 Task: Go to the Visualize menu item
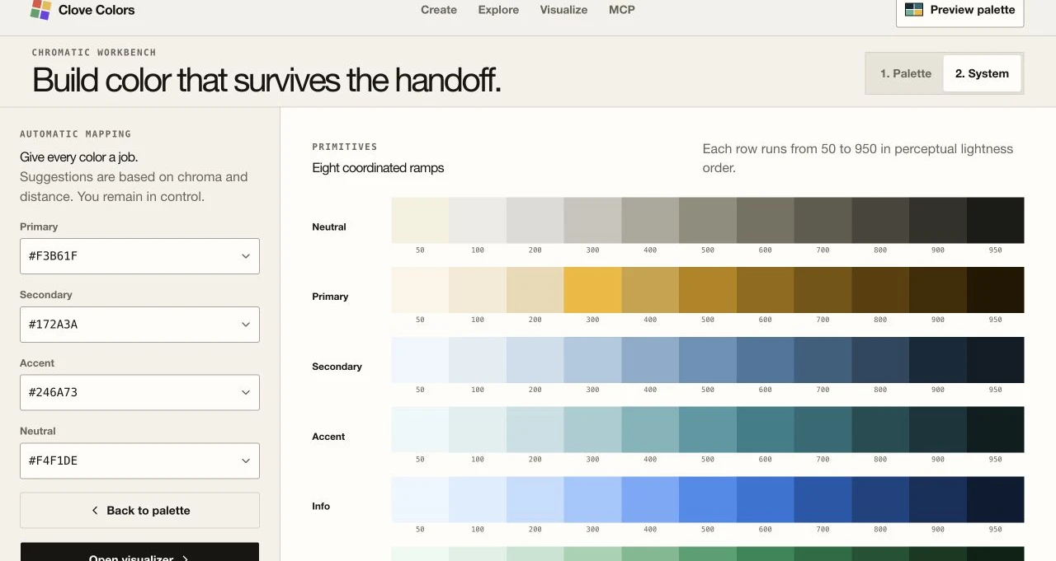coord(563,10)
